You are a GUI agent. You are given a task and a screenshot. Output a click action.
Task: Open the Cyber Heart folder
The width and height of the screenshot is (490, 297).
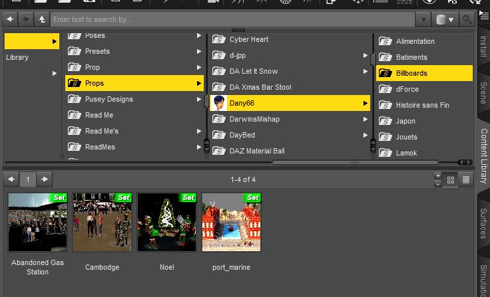point(290,39)
